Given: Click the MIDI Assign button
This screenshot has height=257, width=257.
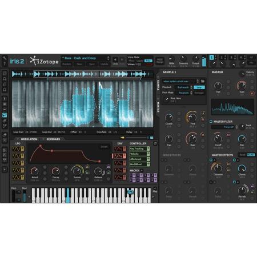Looking at the screenshot, I should point(160,61).
